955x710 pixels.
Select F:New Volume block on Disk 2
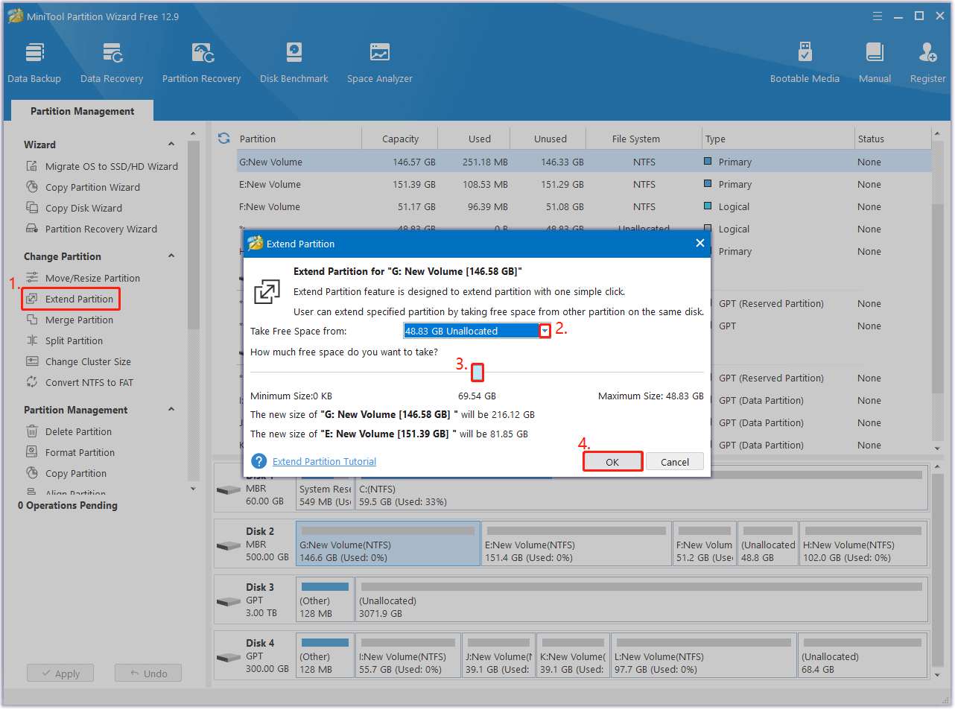tap(705, 544)
